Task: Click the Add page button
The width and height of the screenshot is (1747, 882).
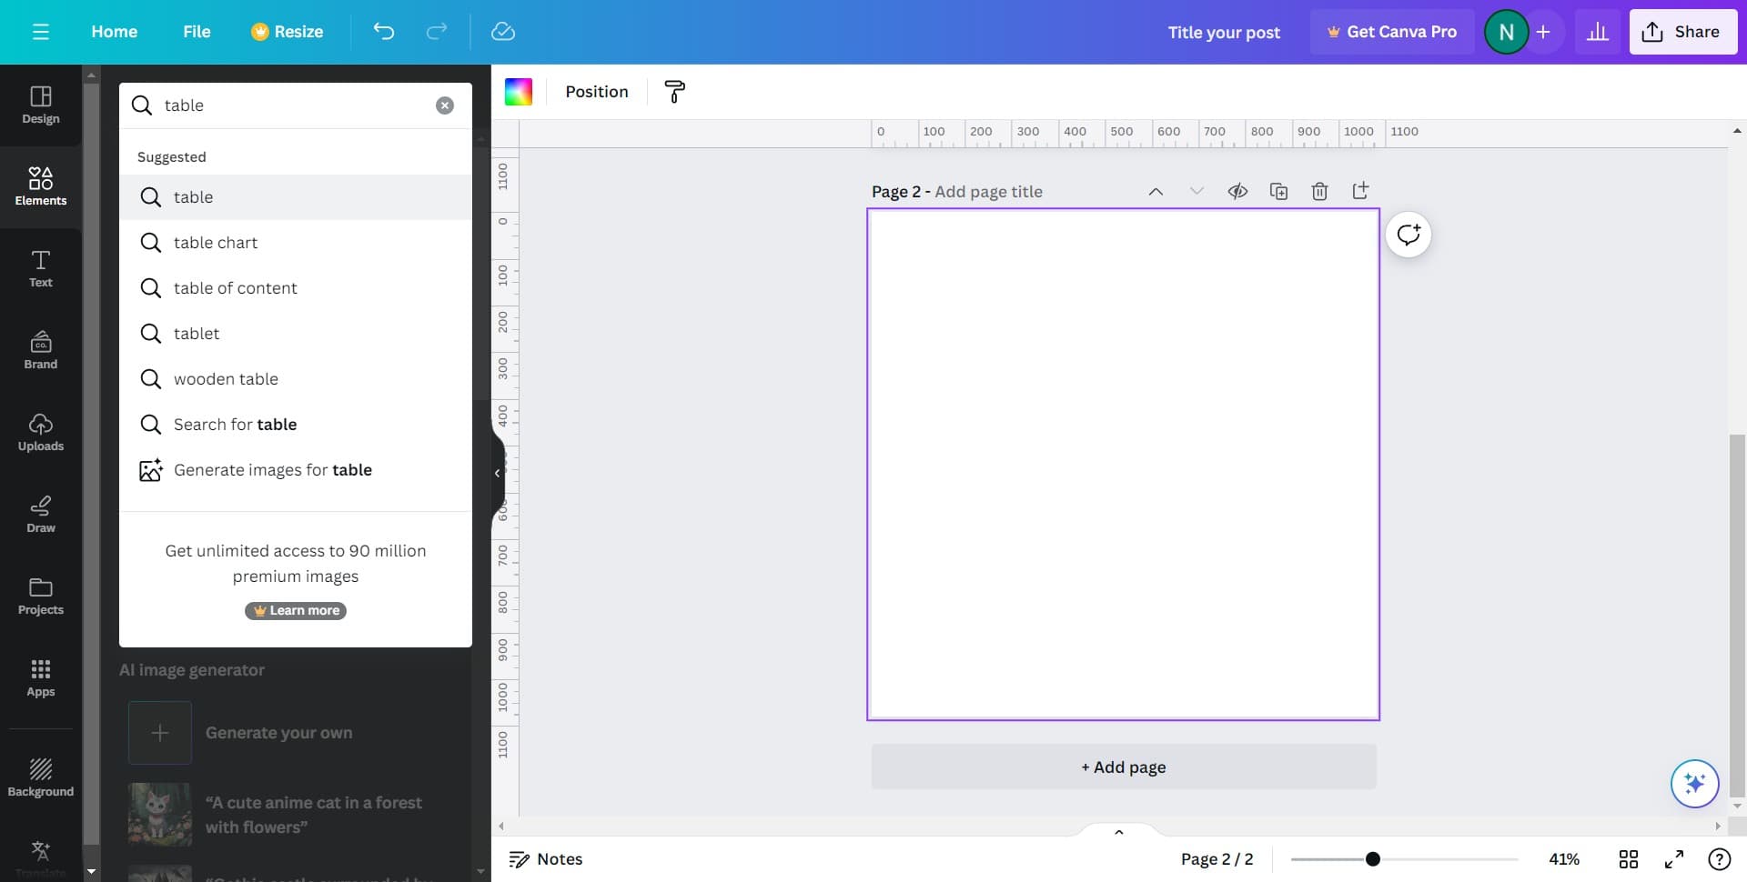Action: (1123, 767)
